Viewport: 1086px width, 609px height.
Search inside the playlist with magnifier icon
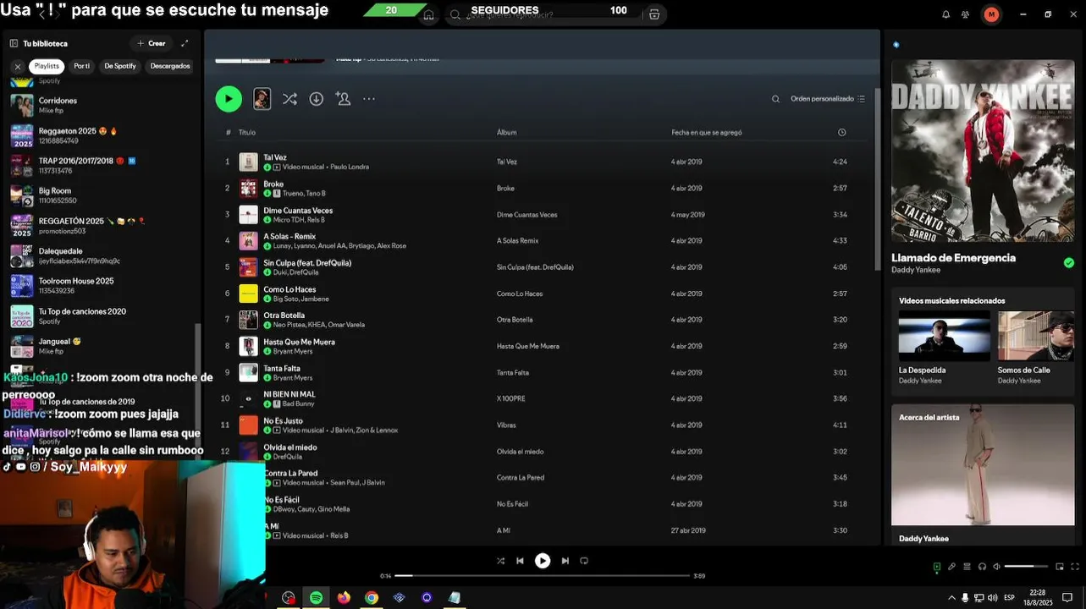tap(775, 99)
